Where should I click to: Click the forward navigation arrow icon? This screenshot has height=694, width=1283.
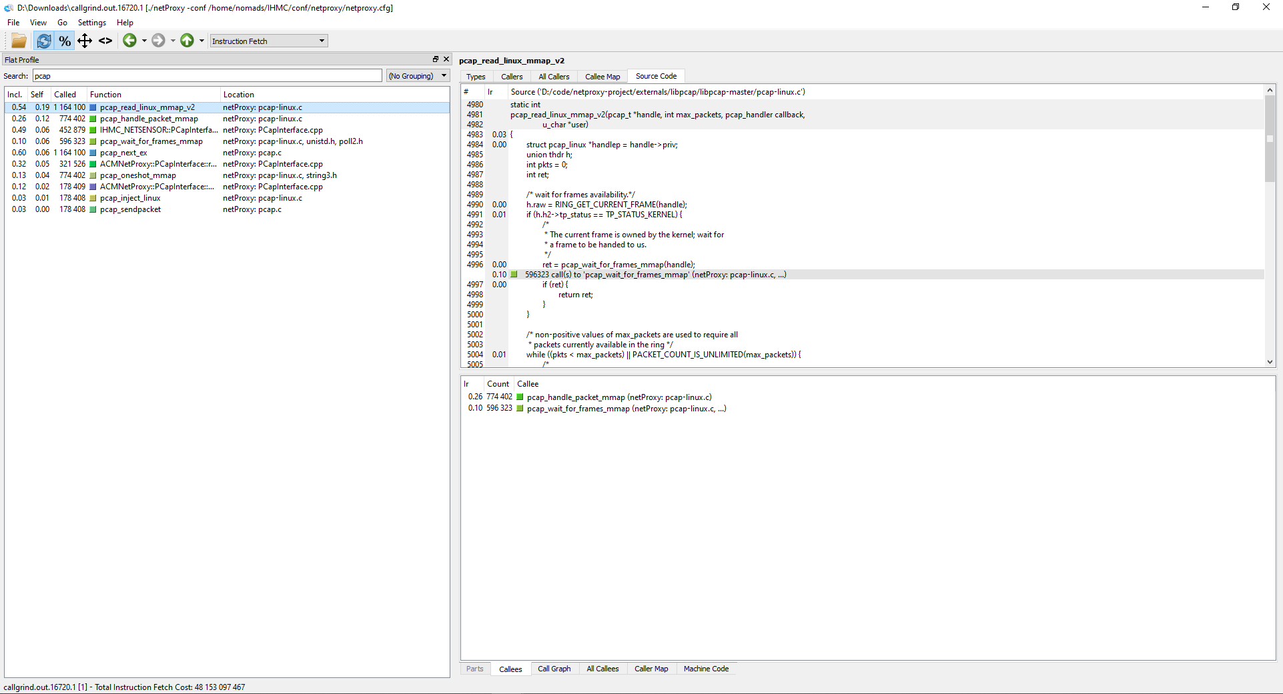click(x=159, y=41)
